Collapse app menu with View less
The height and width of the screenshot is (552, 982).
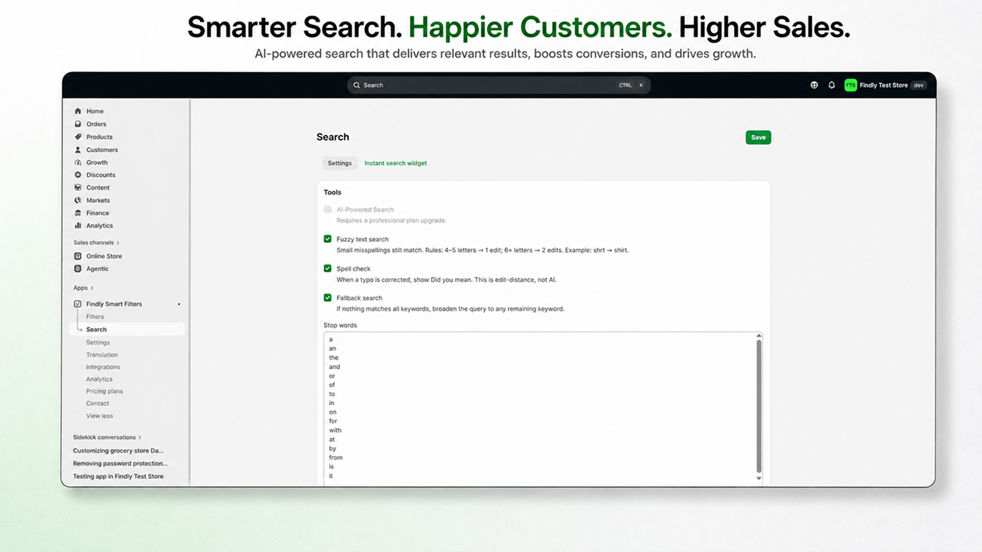99,416
